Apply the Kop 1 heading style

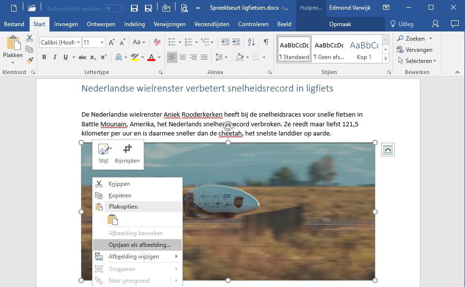click(x=364, y=50)
